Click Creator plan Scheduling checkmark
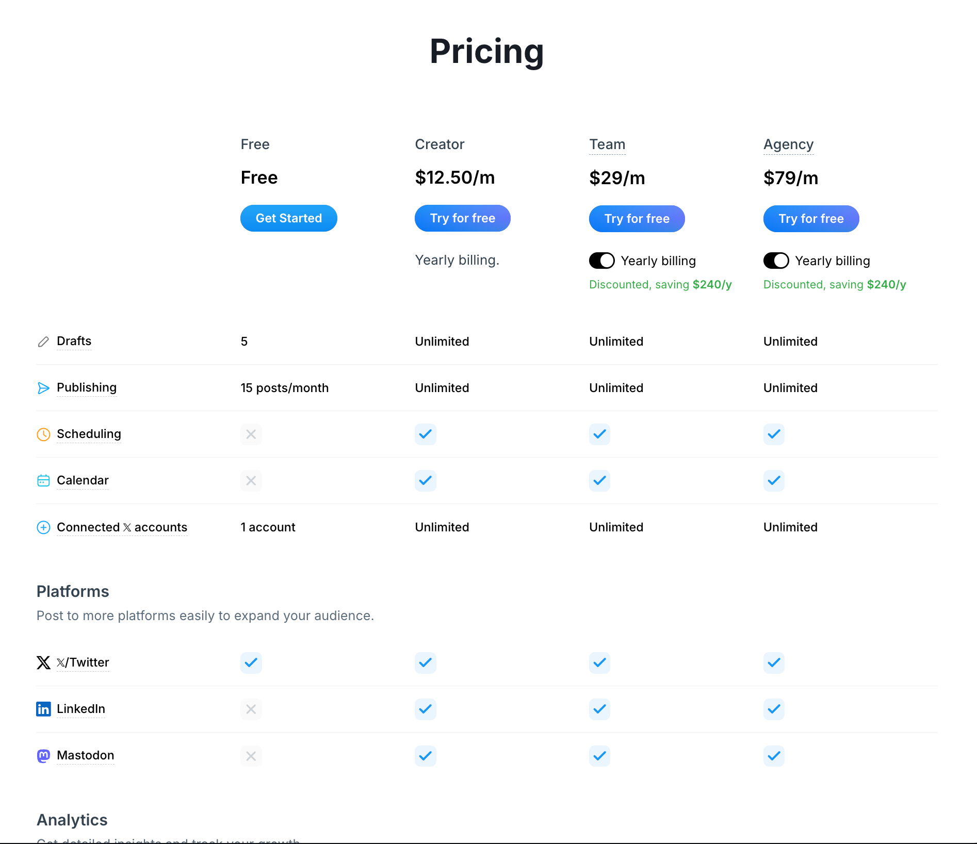Image resolution: width=977 pixels, height=844 pixels. 425,434
